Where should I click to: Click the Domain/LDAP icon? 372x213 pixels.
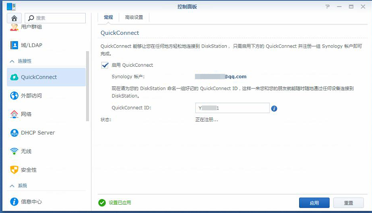coord(14,45)
